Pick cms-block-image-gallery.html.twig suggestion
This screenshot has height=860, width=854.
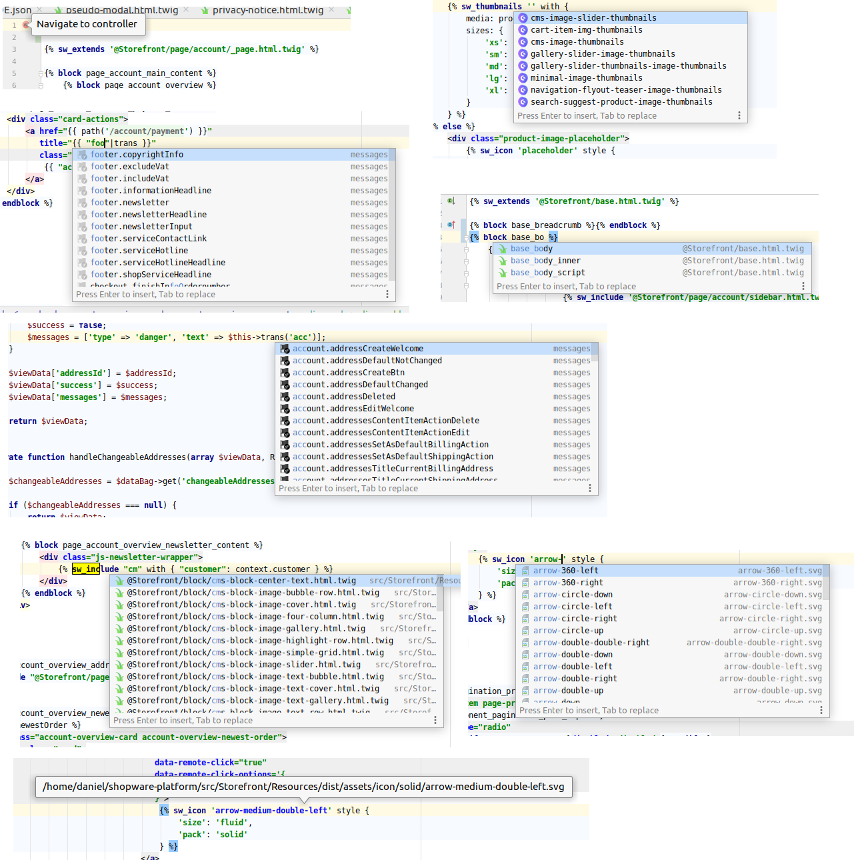pyautogui.click(x=277, y=629)
